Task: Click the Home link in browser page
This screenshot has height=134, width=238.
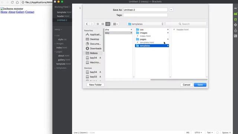Action: click(x=4, y=12)
